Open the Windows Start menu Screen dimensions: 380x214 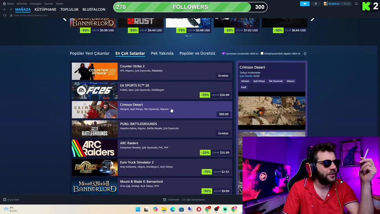(x=138, y=210)
